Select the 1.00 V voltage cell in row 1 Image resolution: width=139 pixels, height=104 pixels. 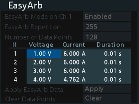pos(44,54)
